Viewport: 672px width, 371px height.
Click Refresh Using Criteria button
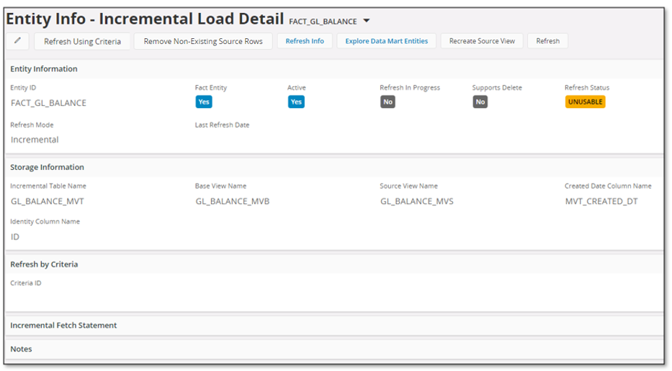pos(82,41)
